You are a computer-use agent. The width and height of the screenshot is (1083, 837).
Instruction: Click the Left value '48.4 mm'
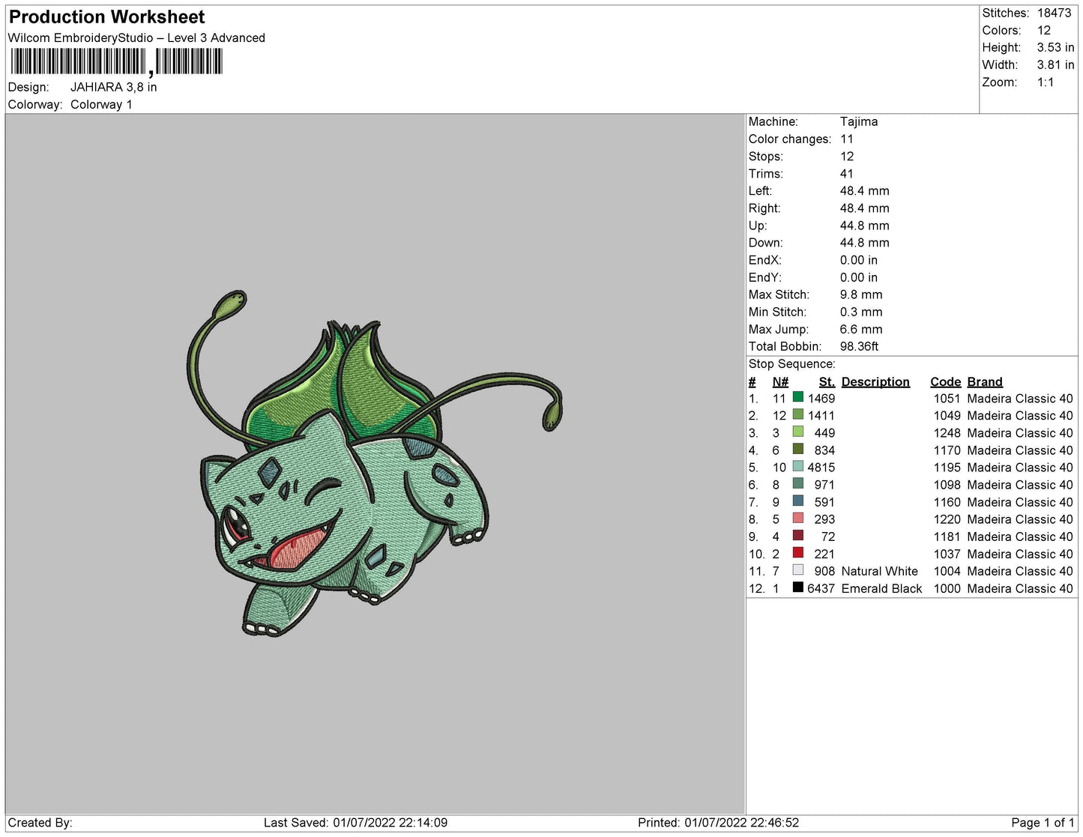[x=865, y=190]
